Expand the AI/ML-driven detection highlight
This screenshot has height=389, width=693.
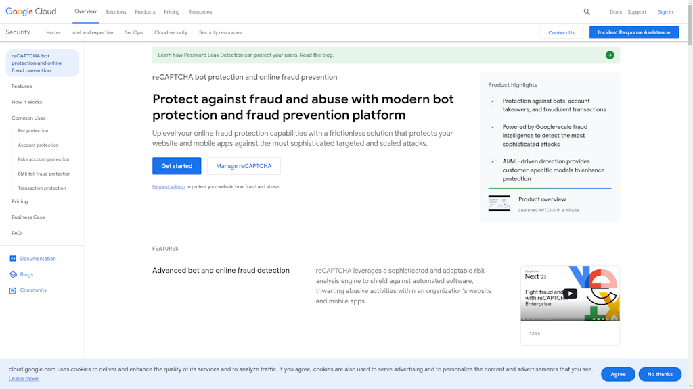click(493, 162)
